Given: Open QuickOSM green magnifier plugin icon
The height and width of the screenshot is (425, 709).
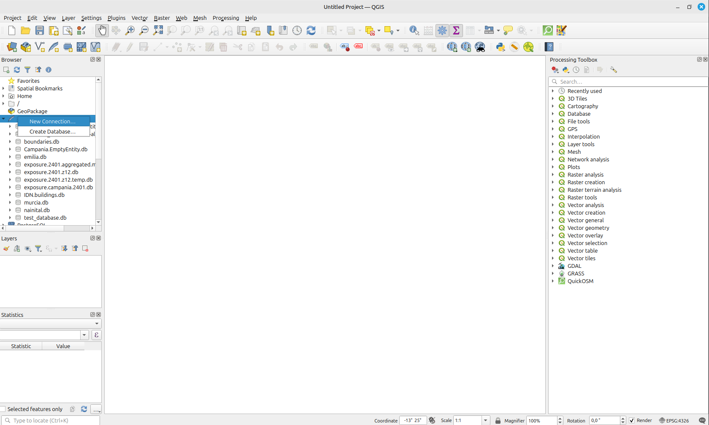Looking at the screenshot, I should coord(547,30).
